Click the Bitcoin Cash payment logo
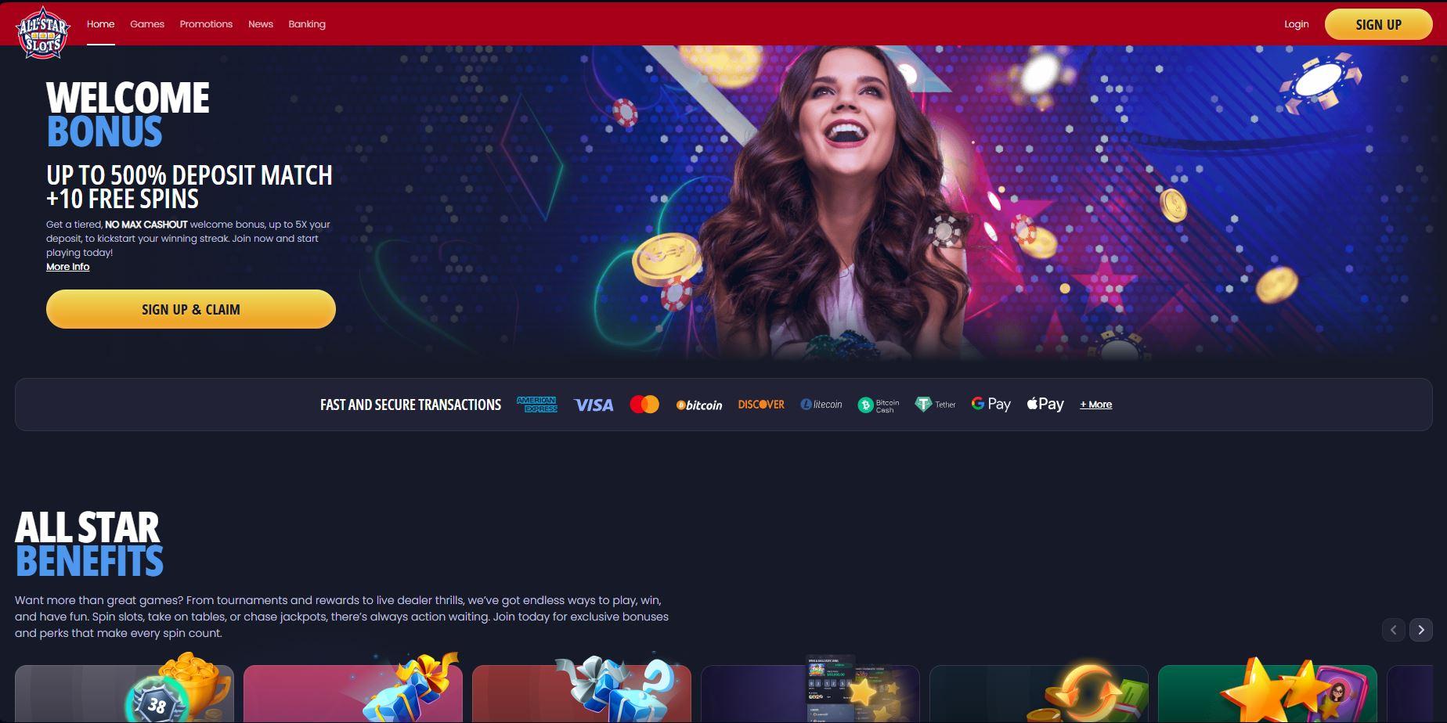 tap(879, 405)
